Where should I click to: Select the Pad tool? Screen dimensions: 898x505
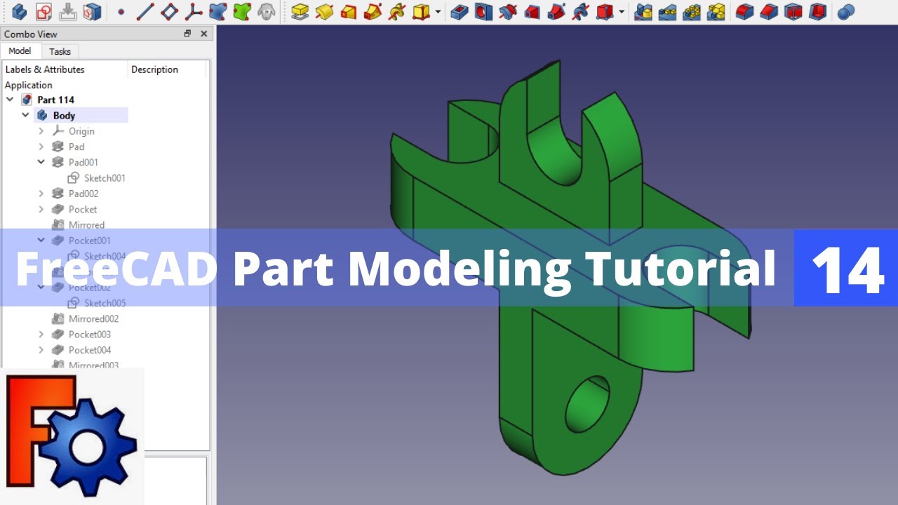pyautogui.click(x=300, y=11)
